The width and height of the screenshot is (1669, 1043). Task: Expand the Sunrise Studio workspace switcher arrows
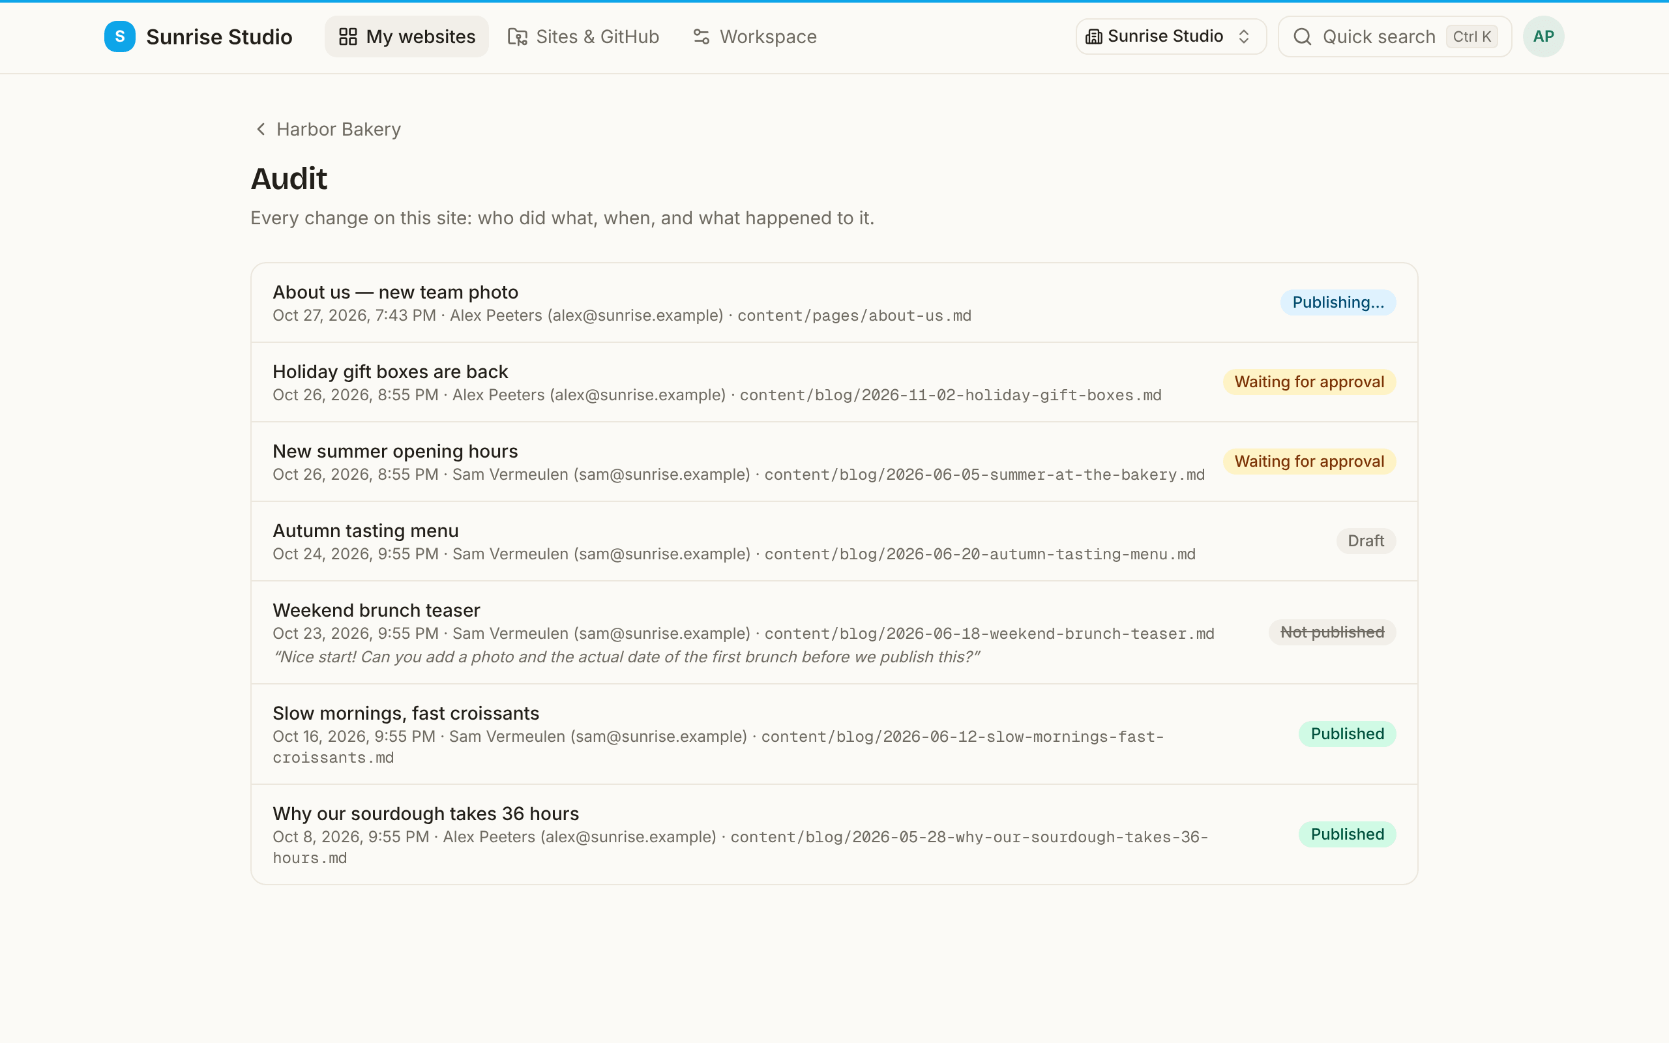1244,37
